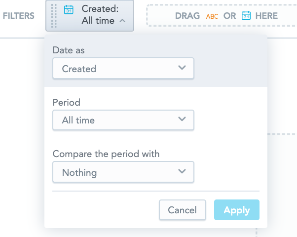Click the calendar icon in the dashed drop zone

tap(246, 16)
